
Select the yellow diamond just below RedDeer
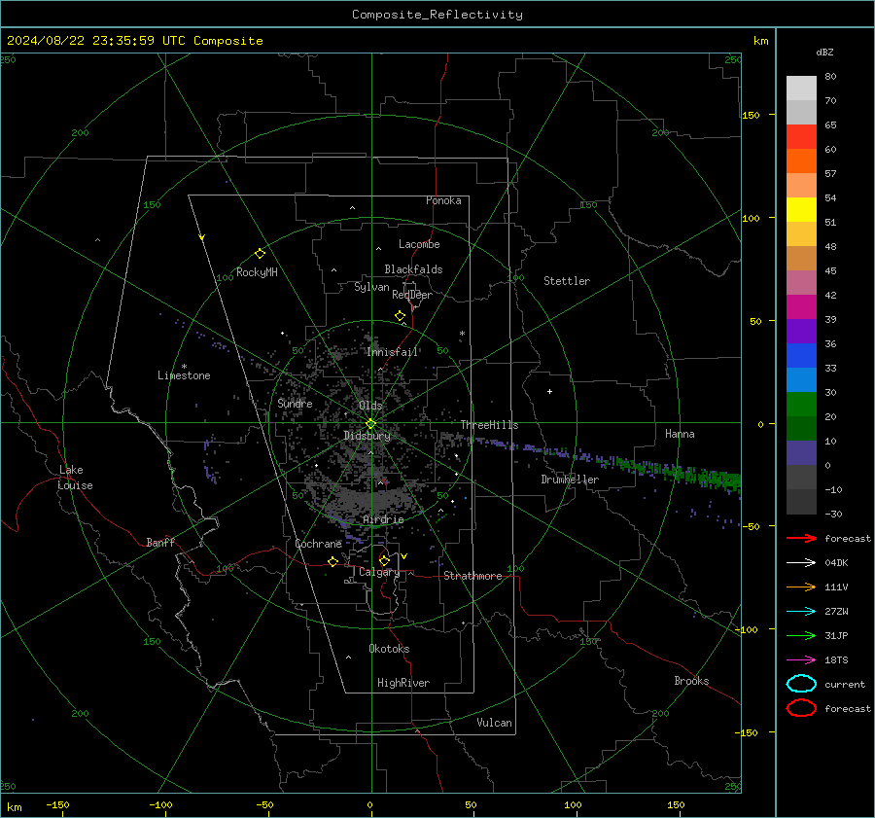(x=401, y=316)
